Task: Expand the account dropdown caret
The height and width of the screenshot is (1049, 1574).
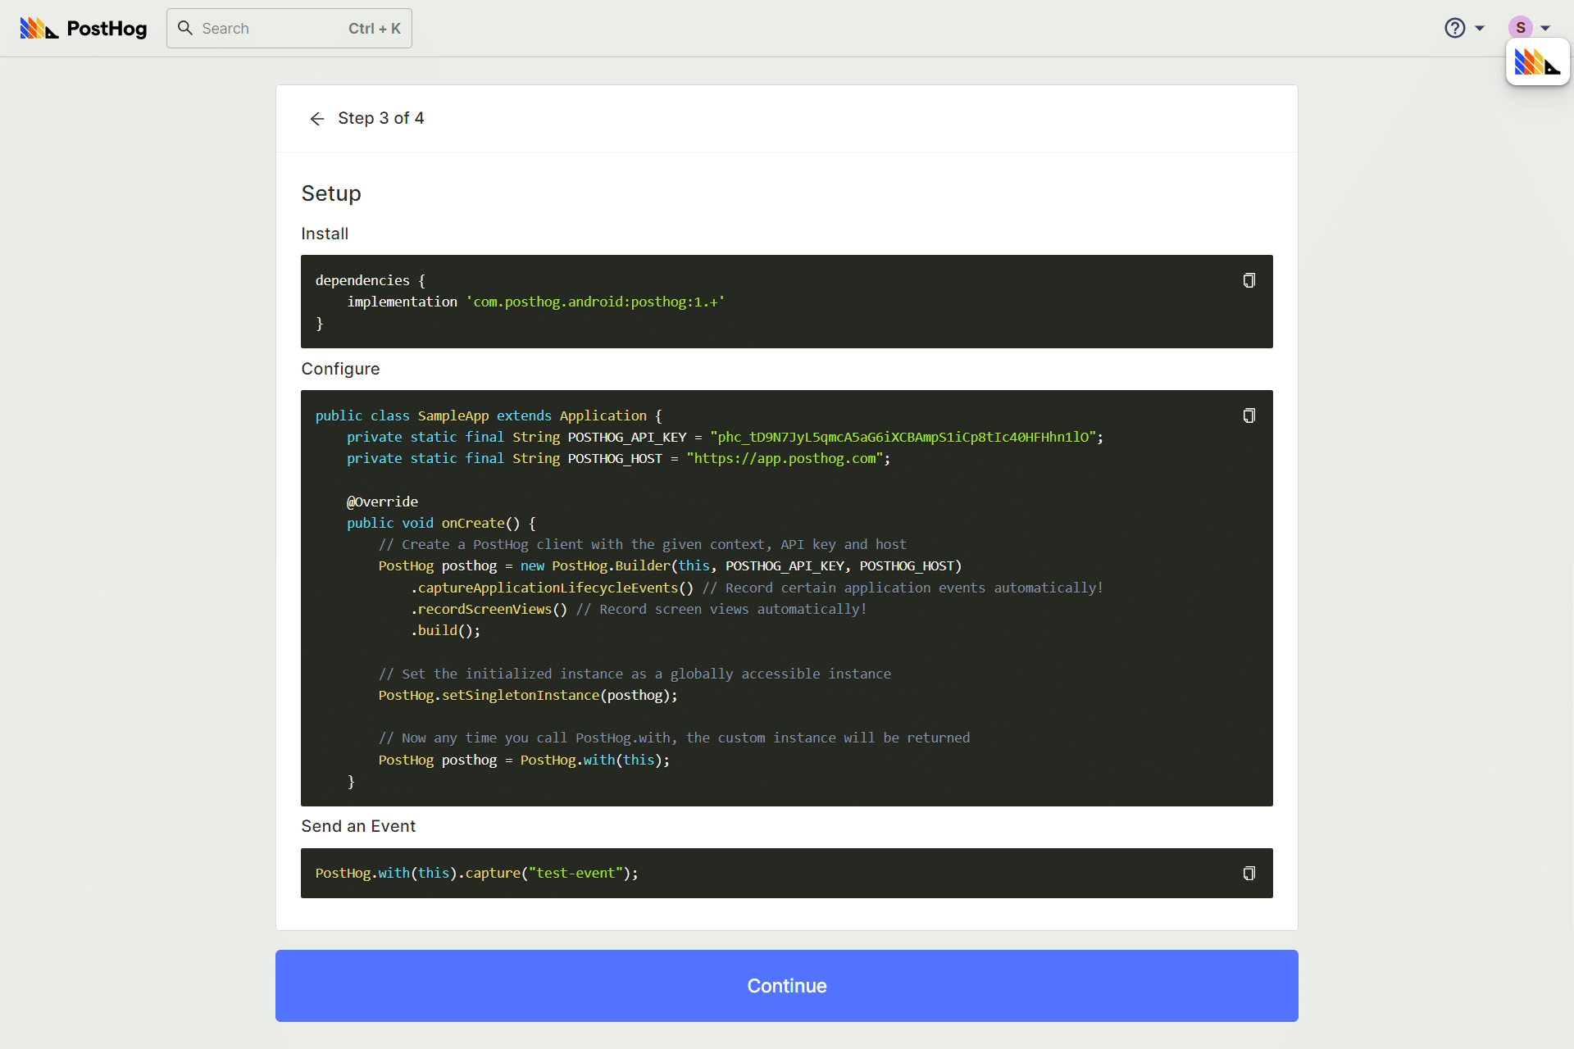Action: [x=1545, y=28]
